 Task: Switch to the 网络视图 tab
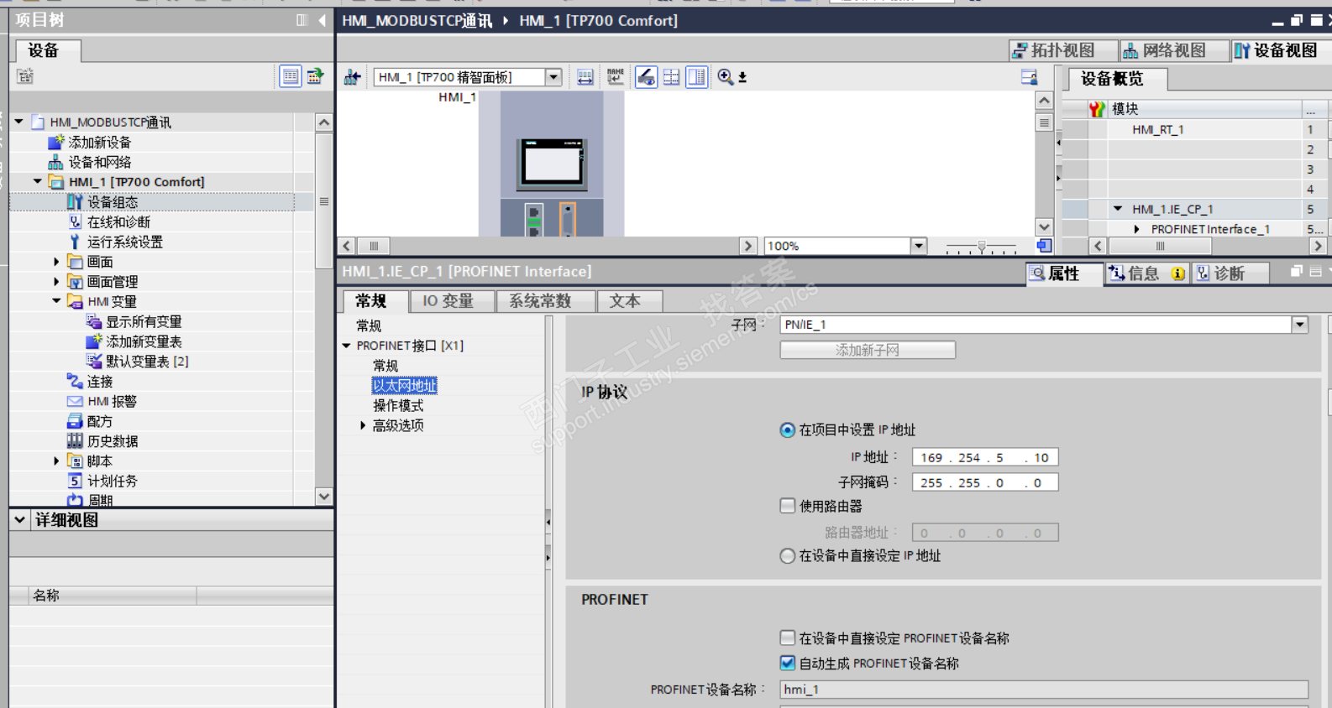(1174, 51)
